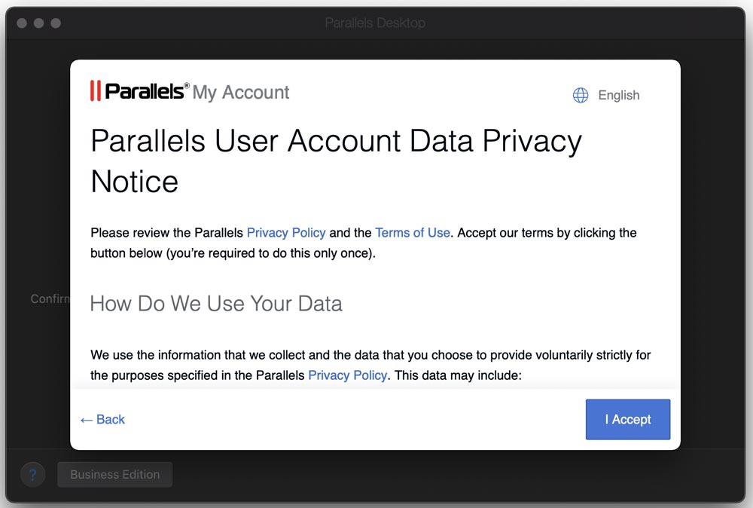Viewport: 753px width, 508px height.
Task: Click the Business Edition button
Action: tap(114, 475)
